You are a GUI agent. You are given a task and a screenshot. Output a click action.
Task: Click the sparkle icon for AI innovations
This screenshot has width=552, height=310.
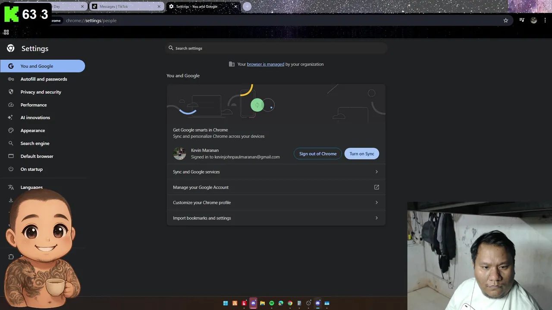11,118
